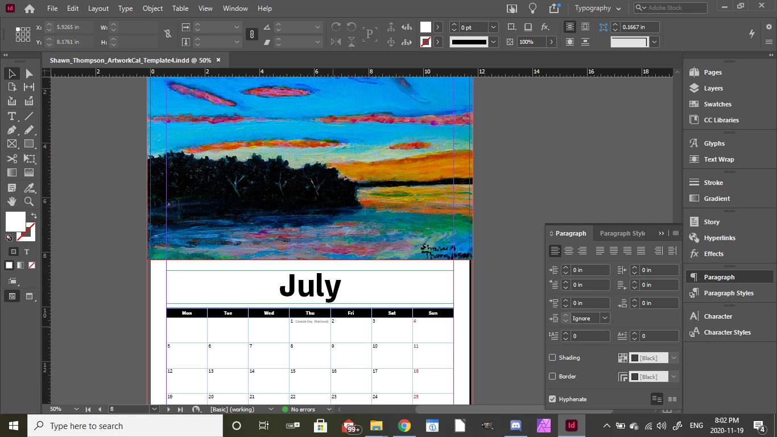The height and width of the screenshot is (437, 777).
Task: Open the zoom level 50% dropdown
Action: 76,409
